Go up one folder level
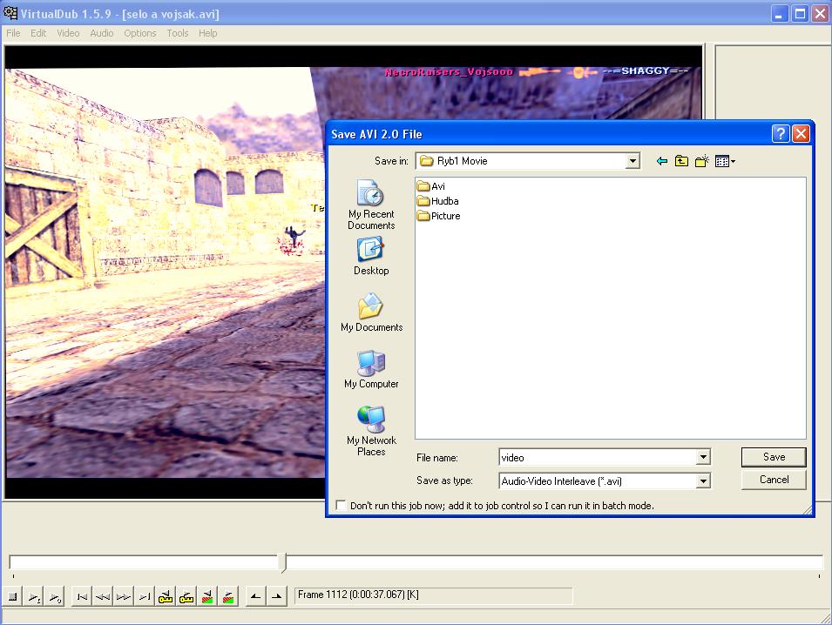The image size is (832, 625). click(x=681, y=161)
